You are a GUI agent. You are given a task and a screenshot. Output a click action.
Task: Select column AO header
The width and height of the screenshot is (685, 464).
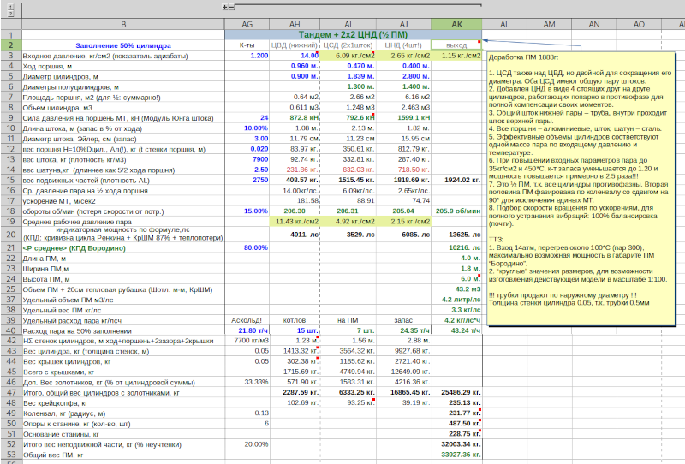639,25
